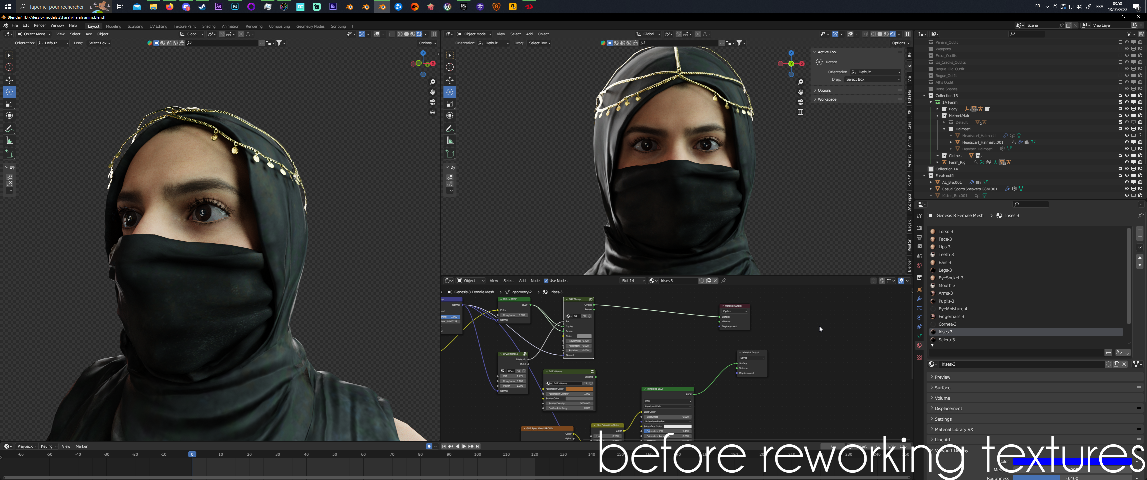This screenshot has height=480, width=1147.
Task: Unlink the Irises-3 material in node editor header
Action: pos(715,281)
